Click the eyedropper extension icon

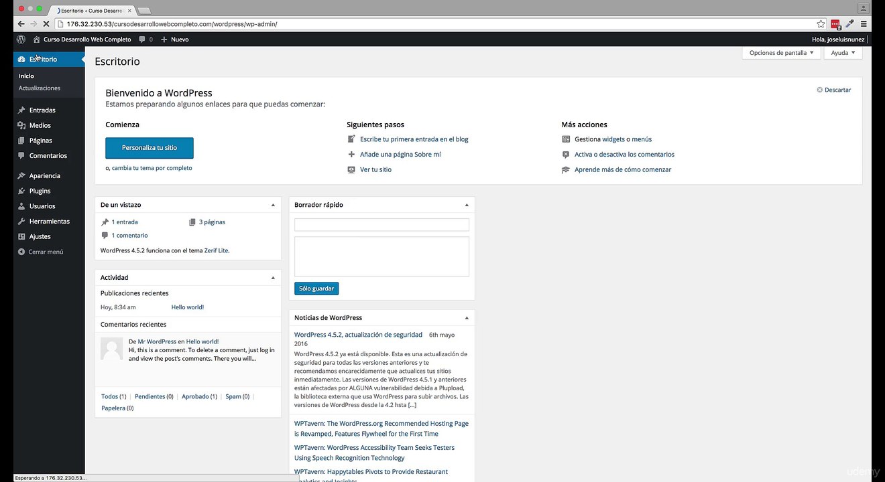850,24
